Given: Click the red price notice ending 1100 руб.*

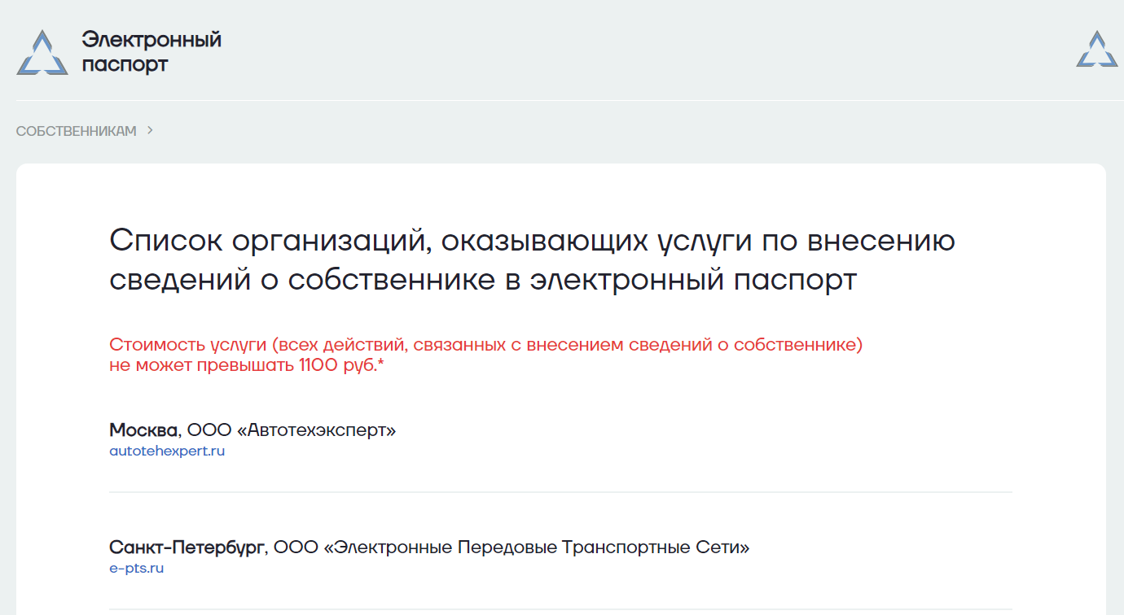Looking at the screenshot, I should 485,355.
